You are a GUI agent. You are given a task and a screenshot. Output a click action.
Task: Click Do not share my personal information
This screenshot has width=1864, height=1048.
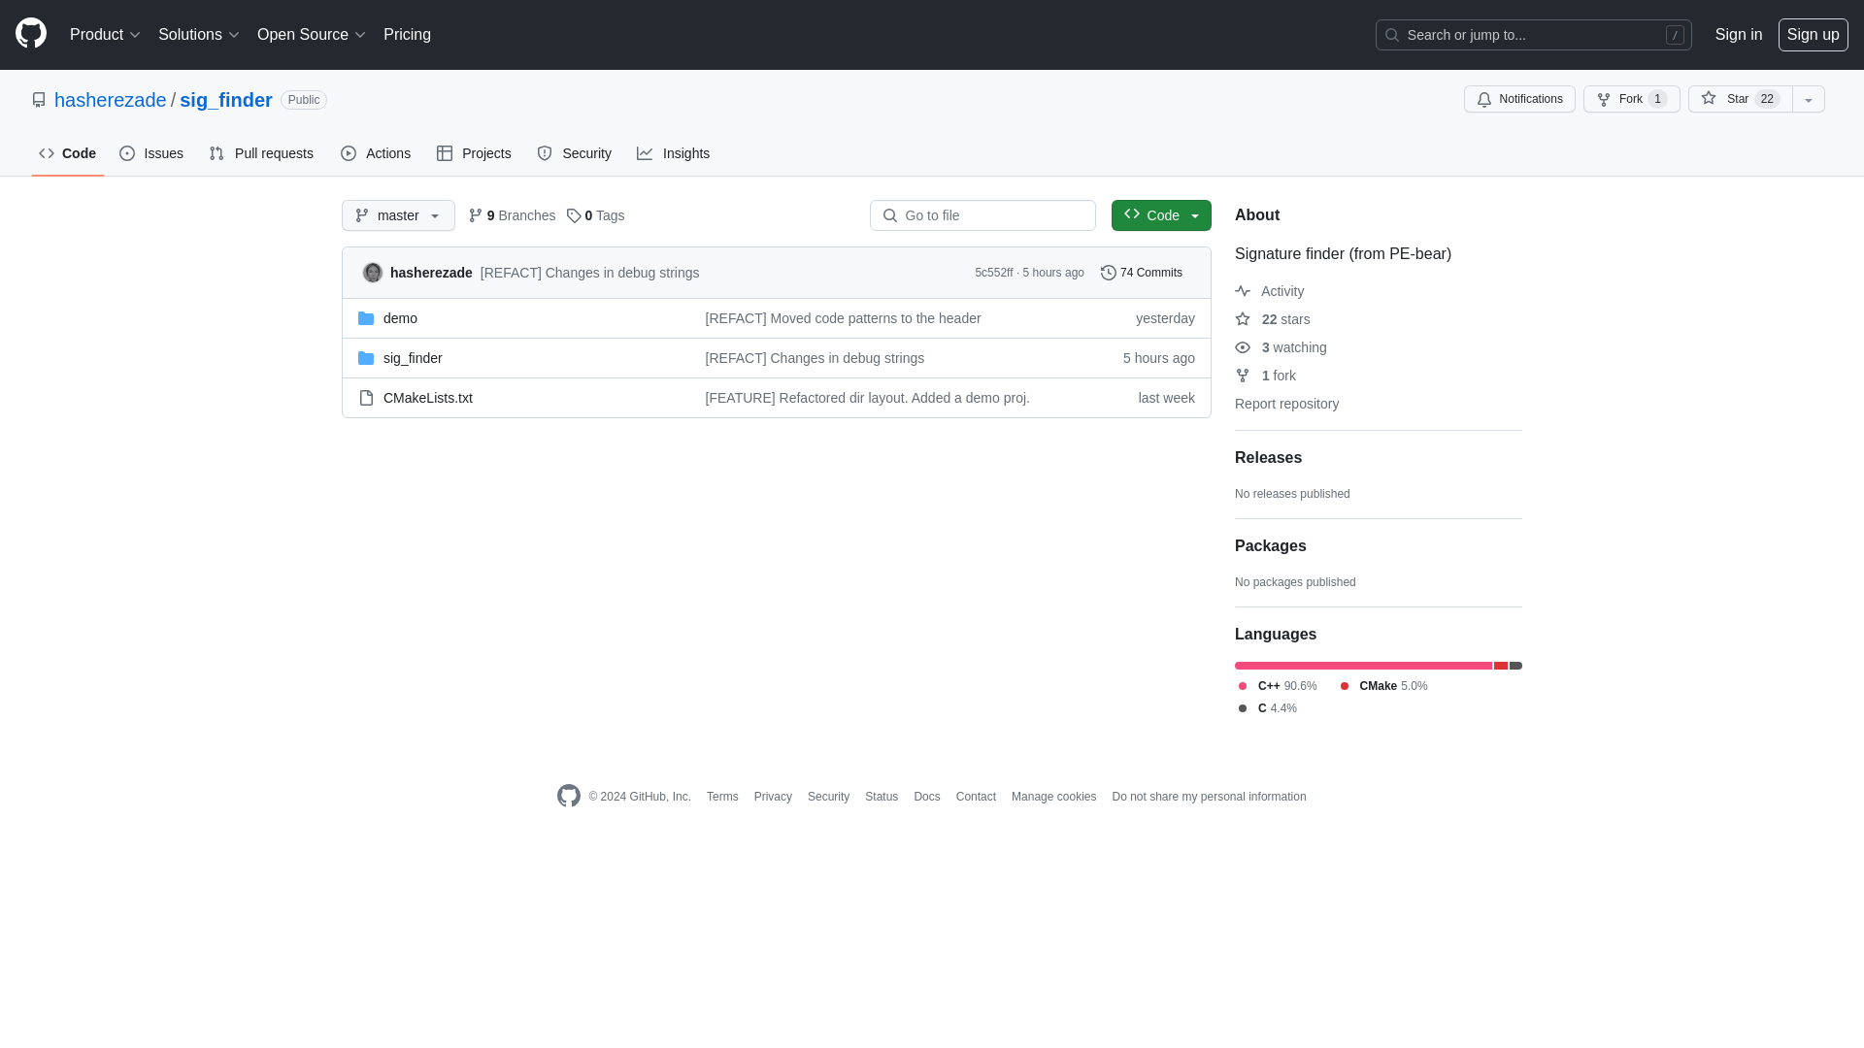click(1209, 797)
